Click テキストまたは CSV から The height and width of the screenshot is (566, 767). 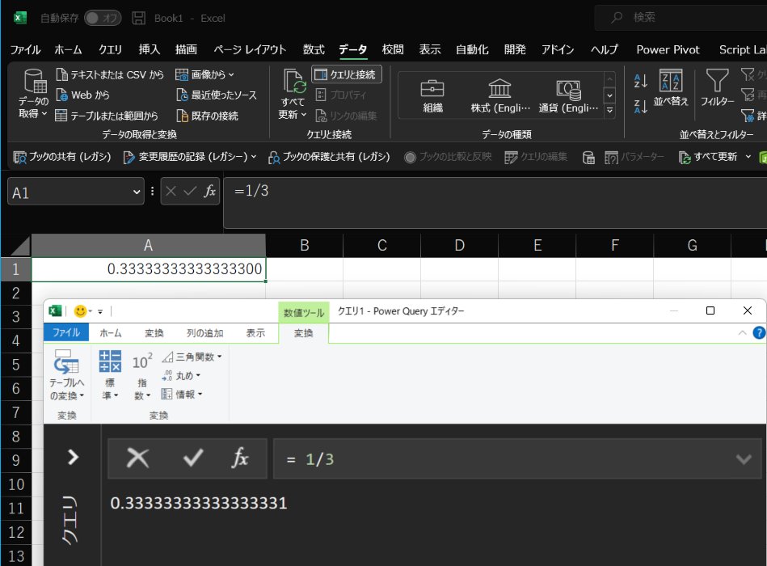110,74
